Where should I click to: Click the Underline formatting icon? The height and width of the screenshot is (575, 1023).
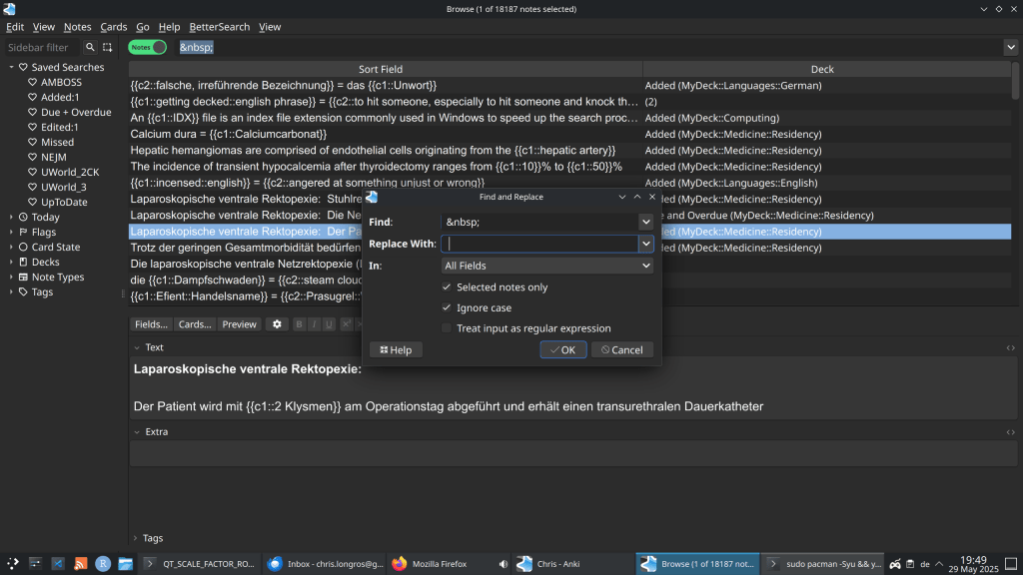click(x=329, y=324)
